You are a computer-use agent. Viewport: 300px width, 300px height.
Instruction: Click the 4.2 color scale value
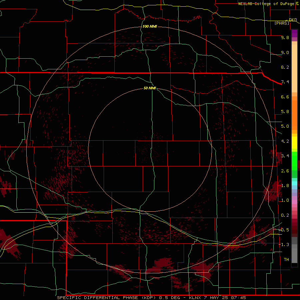pyautogui.click(x=285, y=141)
